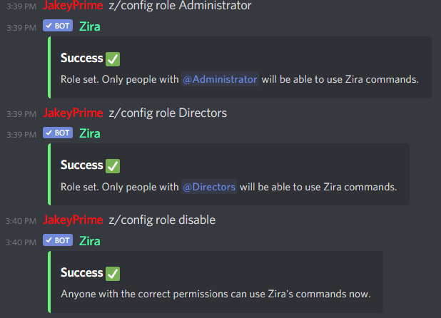Click the BOT badge on the last Zira message
Viewport: 441px width, 318px height.
[58, 240]
